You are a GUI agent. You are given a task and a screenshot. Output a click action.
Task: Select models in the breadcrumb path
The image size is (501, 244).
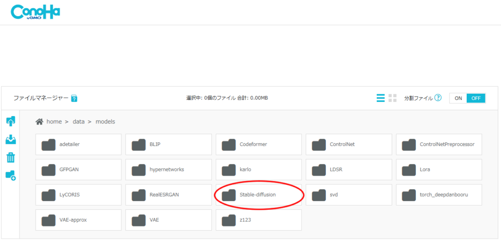[105, 122]
